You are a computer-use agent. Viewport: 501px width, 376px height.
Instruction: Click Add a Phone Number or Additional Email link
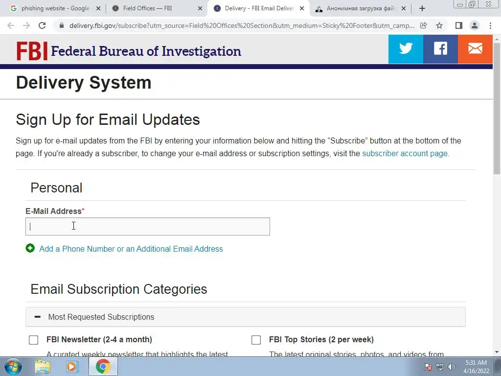[x=131, y=249]
